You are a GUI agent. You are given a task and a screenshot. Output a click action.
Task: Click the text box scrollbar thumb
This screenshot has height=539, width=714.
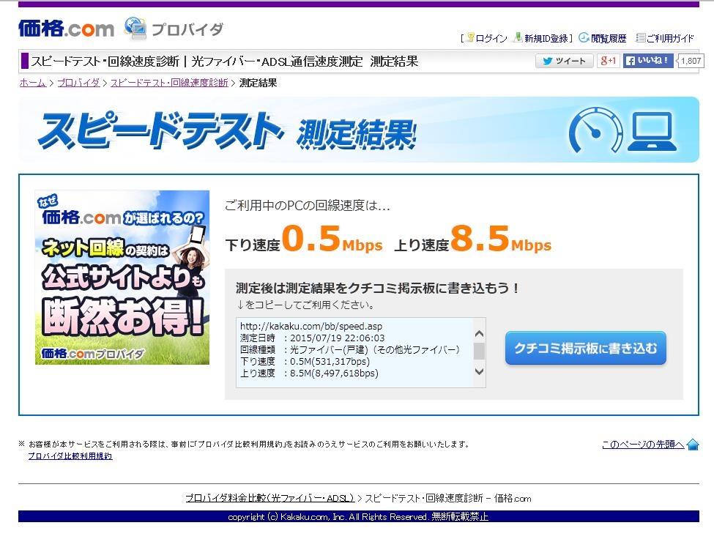(479, 351)
